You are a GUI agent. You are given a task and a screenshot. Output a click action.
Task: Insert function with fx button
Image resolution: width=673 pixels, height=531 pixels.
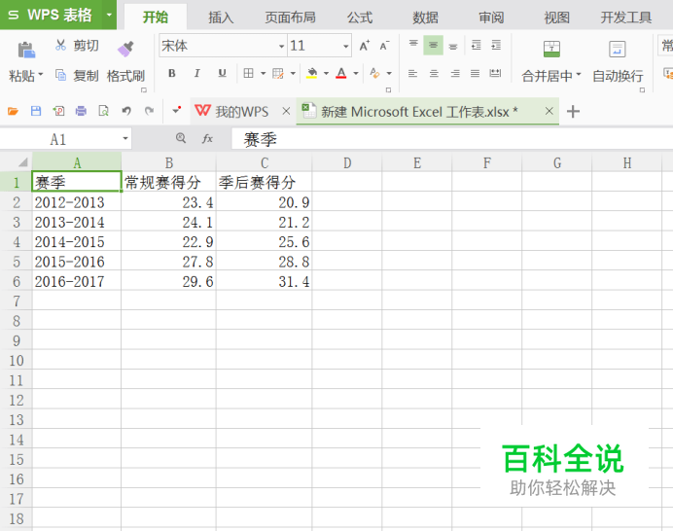(207, 138)
